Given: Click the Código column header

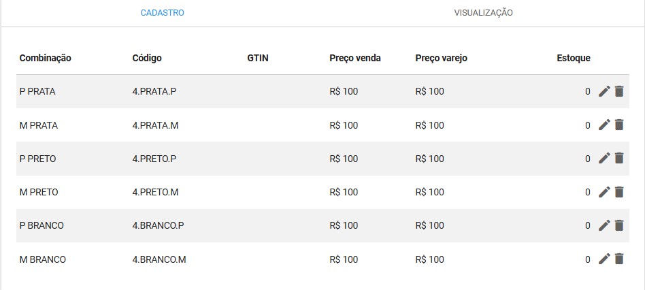Looking at the screenshot, I should (147, 58).
